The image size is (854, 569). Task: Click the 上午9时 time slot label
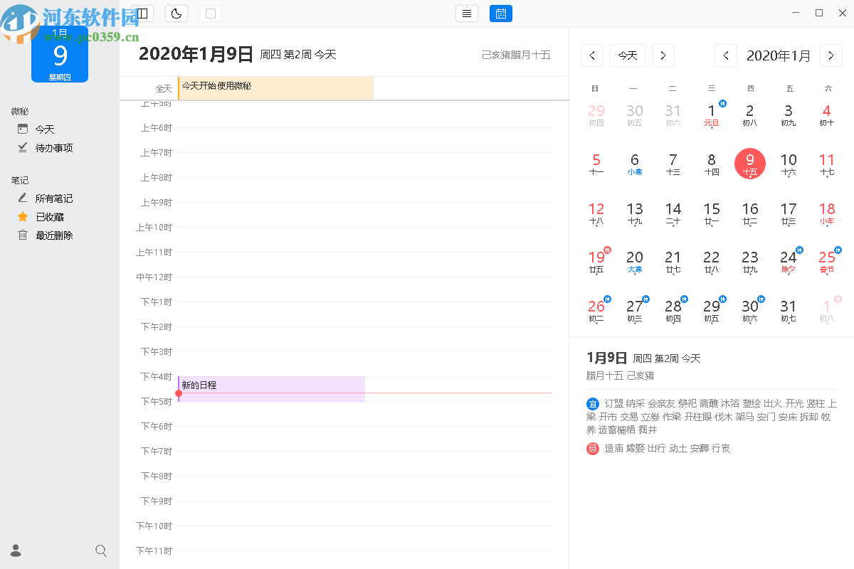point(156,203)
